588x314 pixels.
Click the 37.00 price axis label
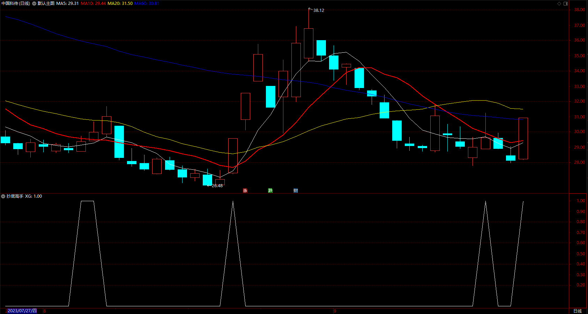point(580,25)
